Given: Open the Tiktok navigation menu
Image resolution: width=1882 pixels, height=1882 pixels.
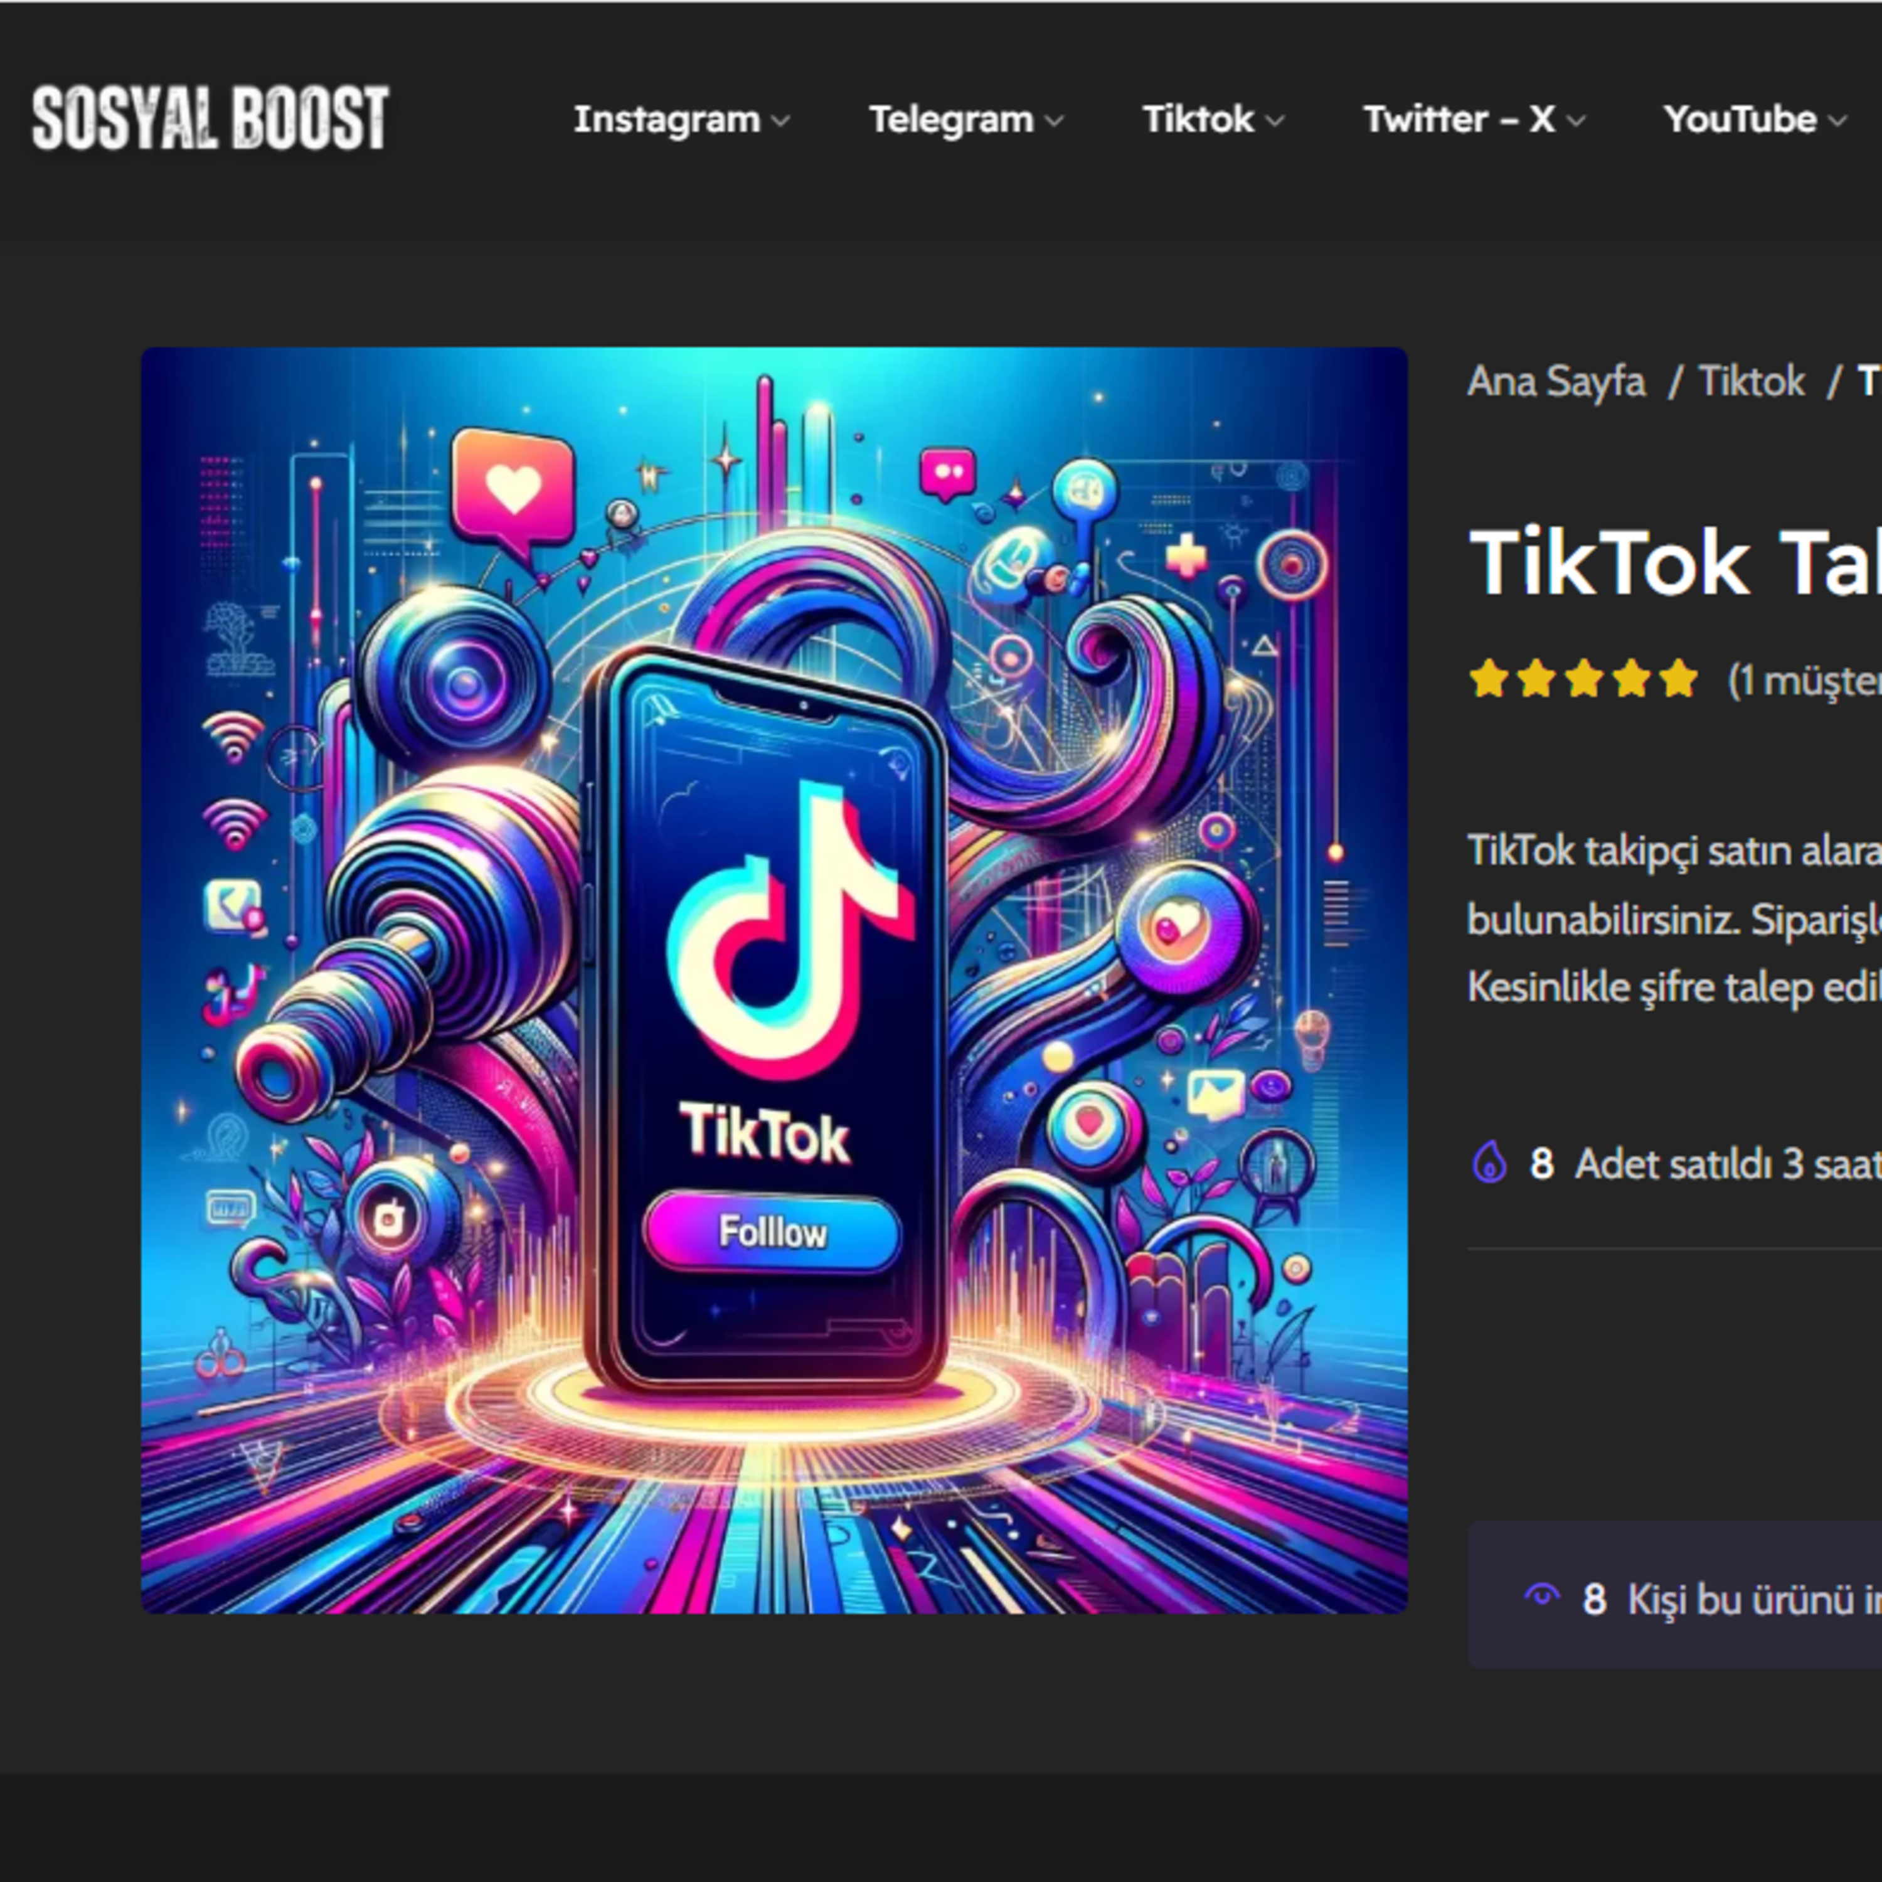Looking at the screenshot, I should coord(1197,120).
